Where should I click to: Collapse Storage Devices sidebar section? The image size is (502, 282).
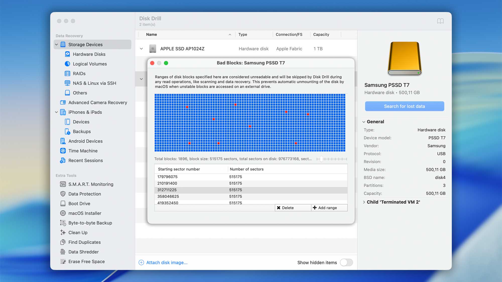pos(56,45)
